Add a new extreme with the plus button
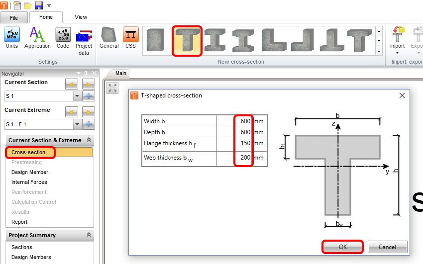 89,124
